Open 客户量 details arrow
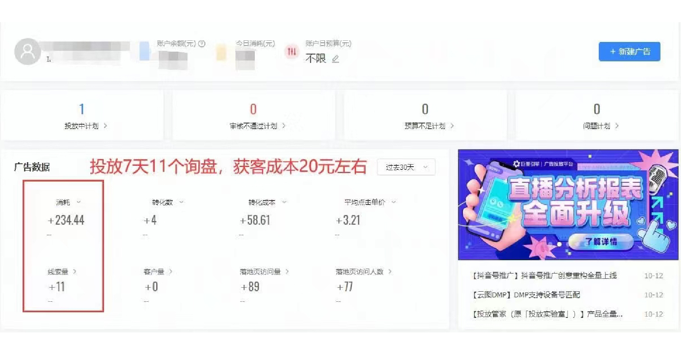 point(171,271)
